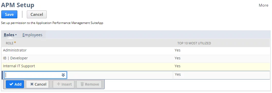
Task: Click the top Cancel button beside Save
Action: [x=37, y=14]
